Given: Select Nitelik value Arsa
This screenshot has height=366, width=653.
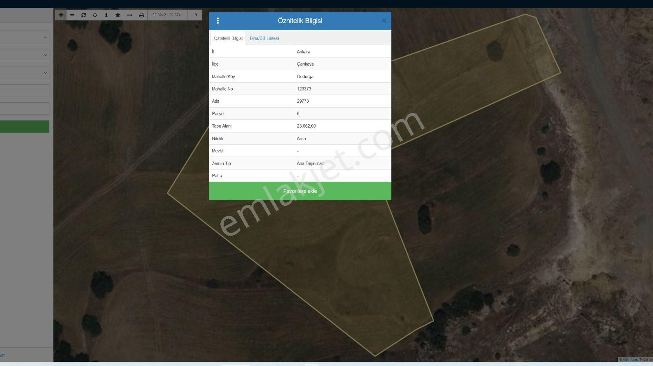Looking at the screenshot, I should coord(302,139).
